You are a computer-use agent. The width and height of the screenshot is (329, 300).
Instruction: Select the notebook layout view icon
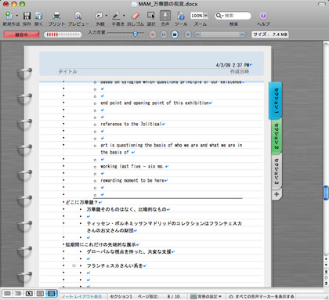tap(52, 294)
